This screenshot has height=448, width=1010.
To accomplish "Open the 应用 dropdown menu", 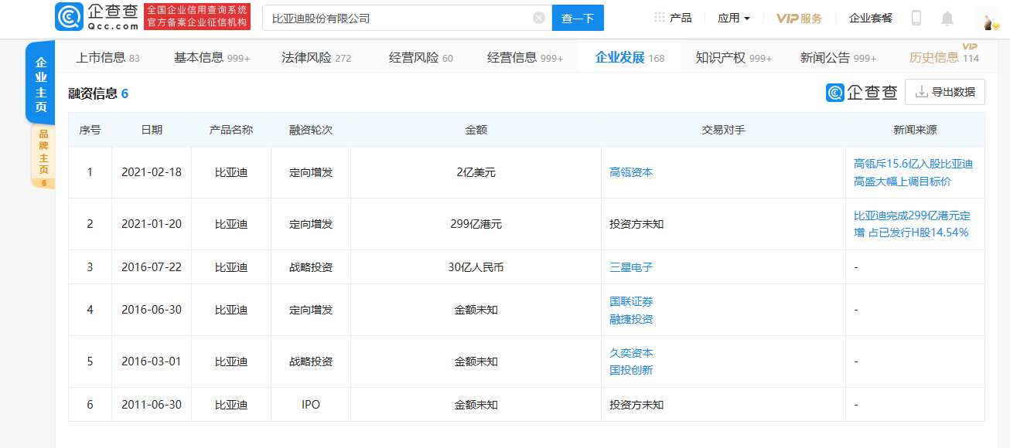I will [x=732, y=17].
